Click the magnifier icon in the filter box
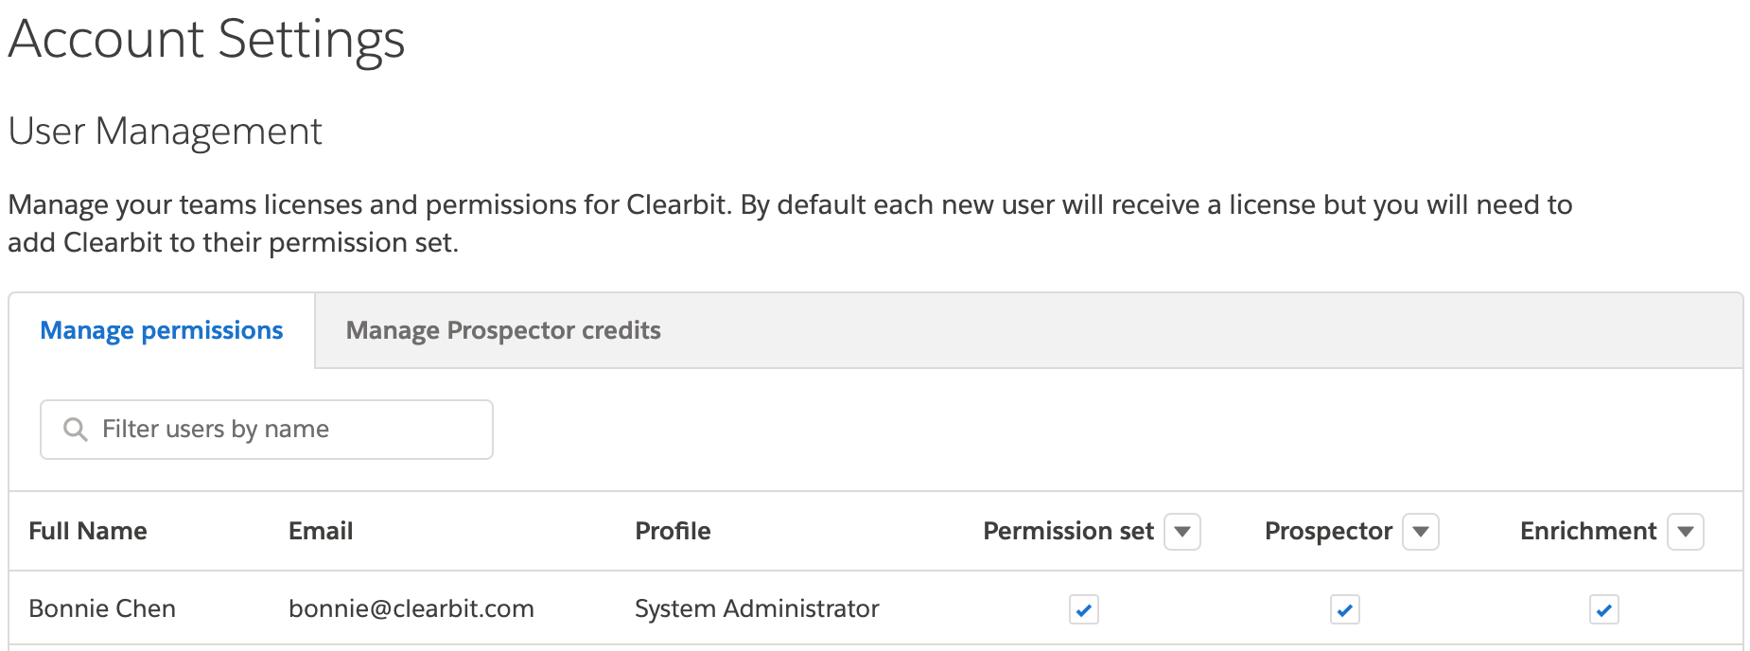The height and width of the screenshot is (651, 1750). [75, 430]
